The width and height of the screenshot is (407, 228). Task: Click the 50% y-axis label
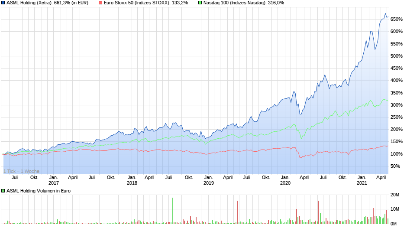(x=395, y=166)
